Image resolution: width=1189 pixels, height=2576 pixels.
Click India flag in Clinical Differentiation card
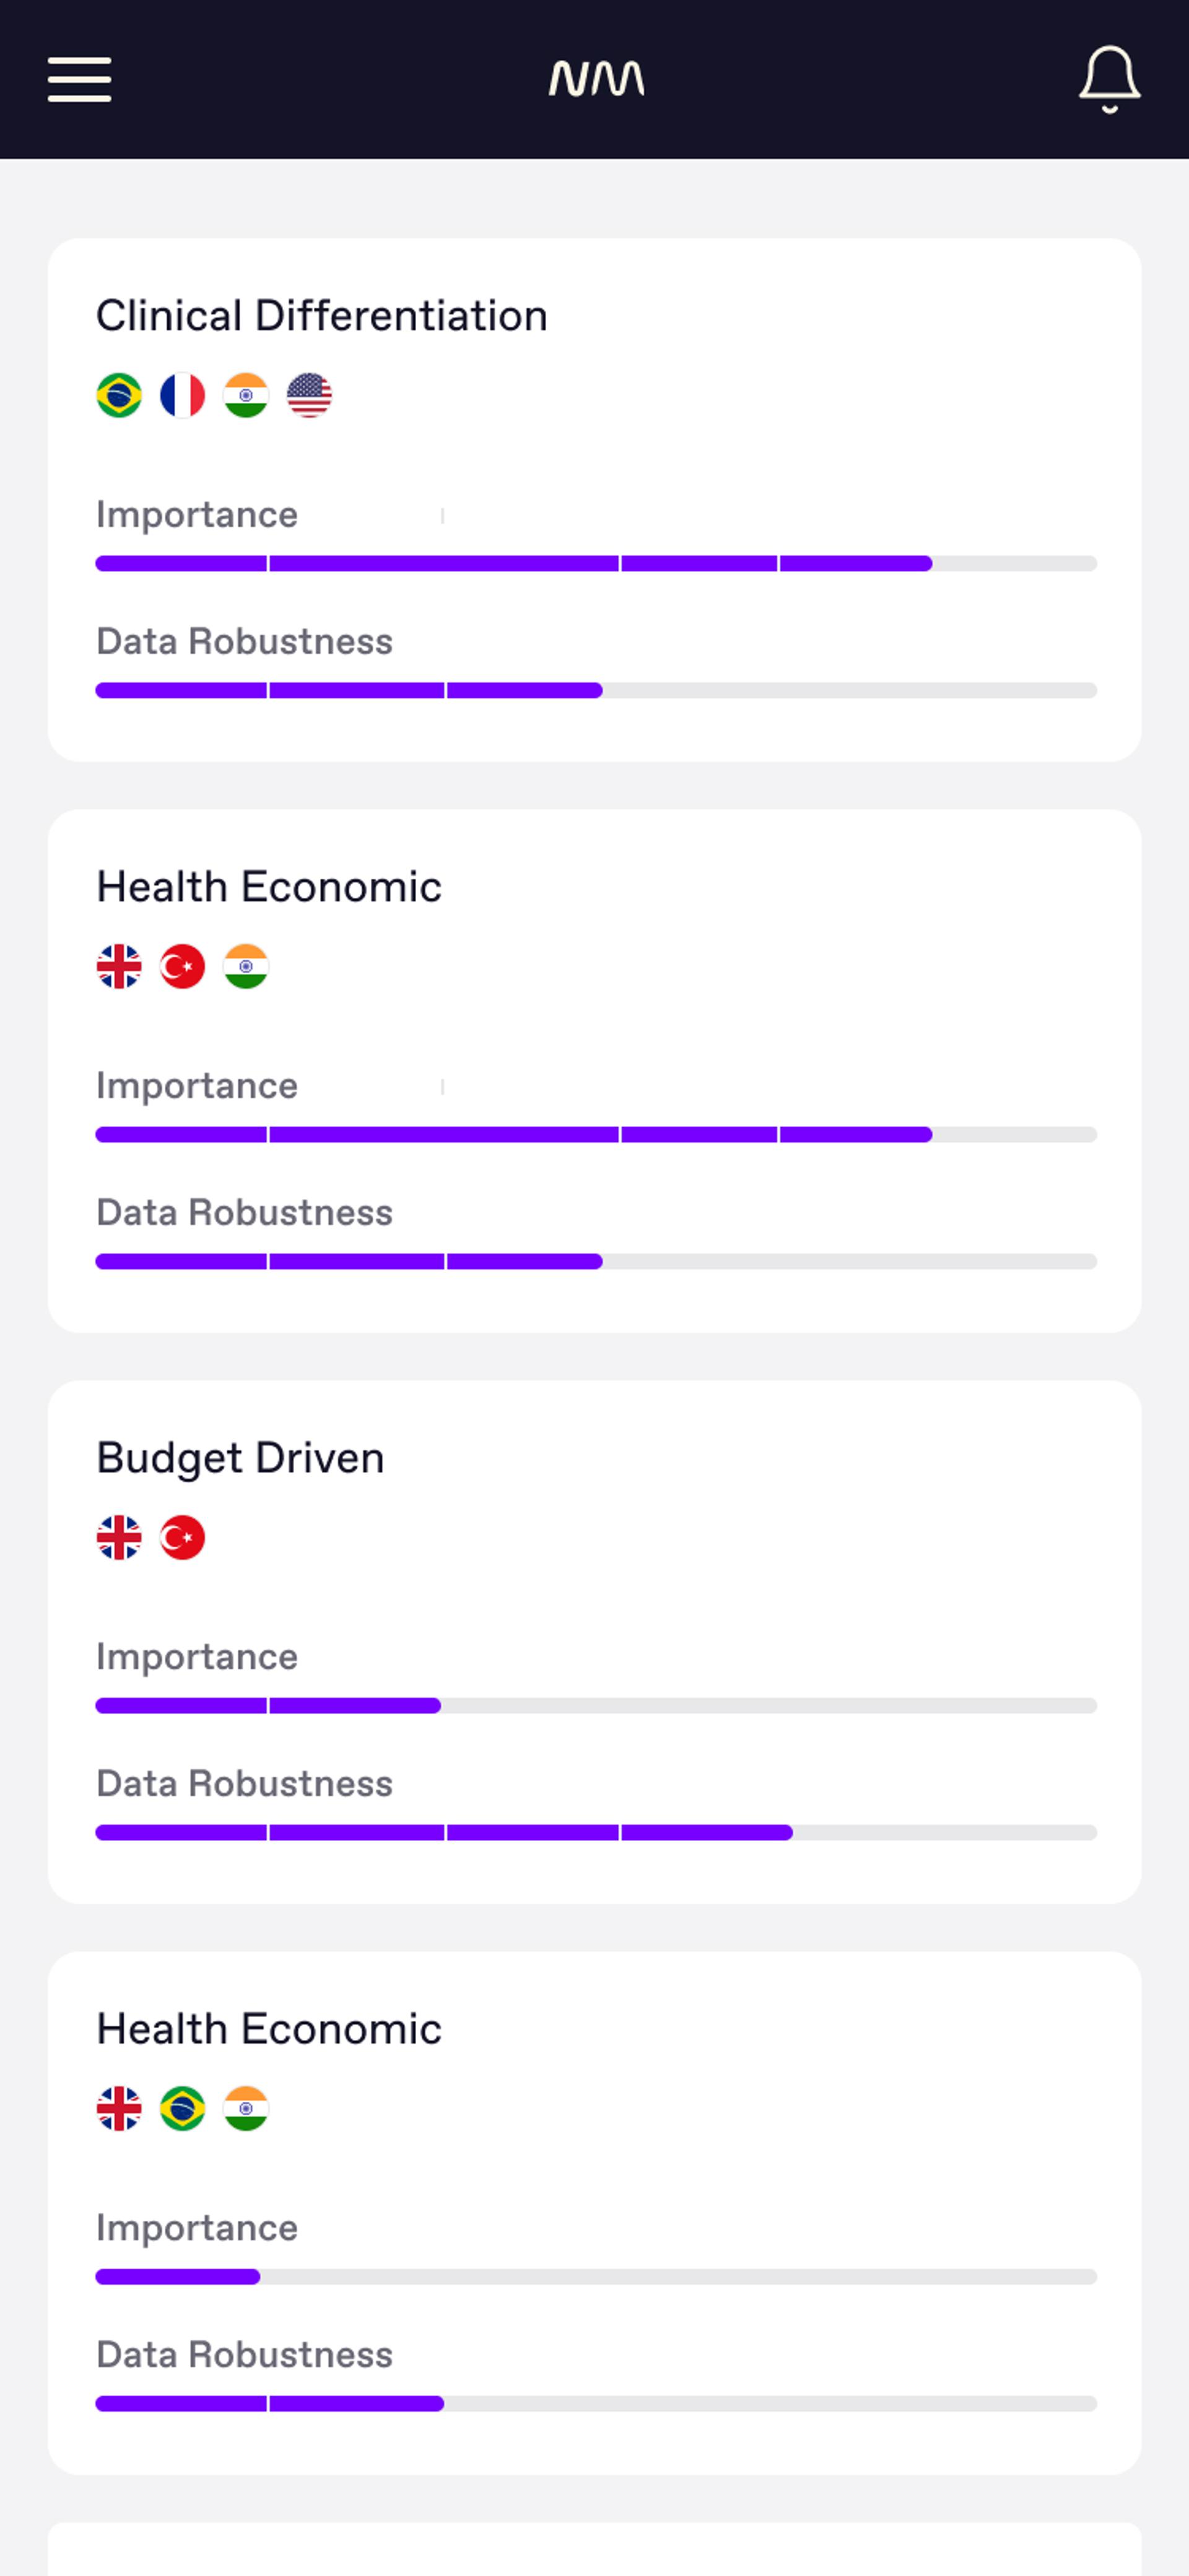246,395
